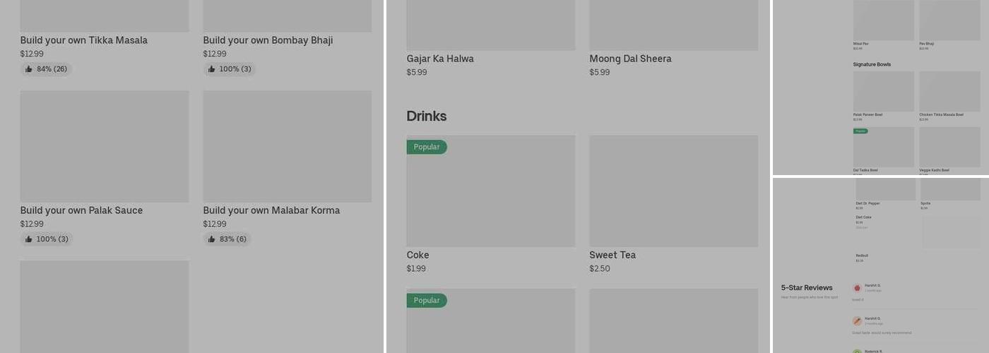Click thumbs-up icon under Malabar Korma
The image size is (989, 353).
tap(212, 239)
